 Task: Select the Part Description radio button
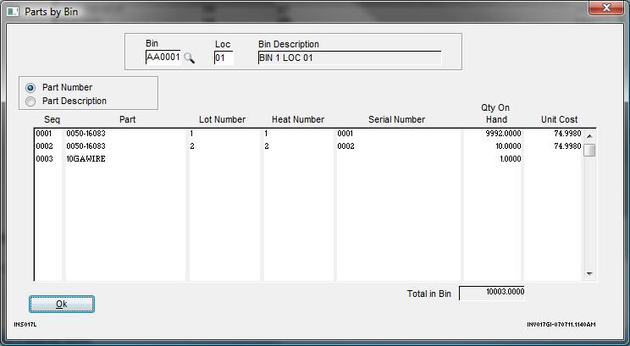[30, 102]
